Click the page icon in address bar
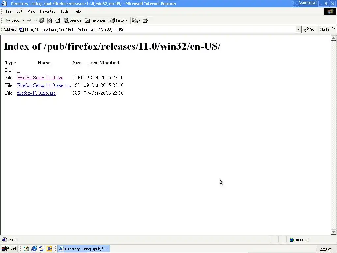Viewport: 337px width, 253px height. (21, 29)
